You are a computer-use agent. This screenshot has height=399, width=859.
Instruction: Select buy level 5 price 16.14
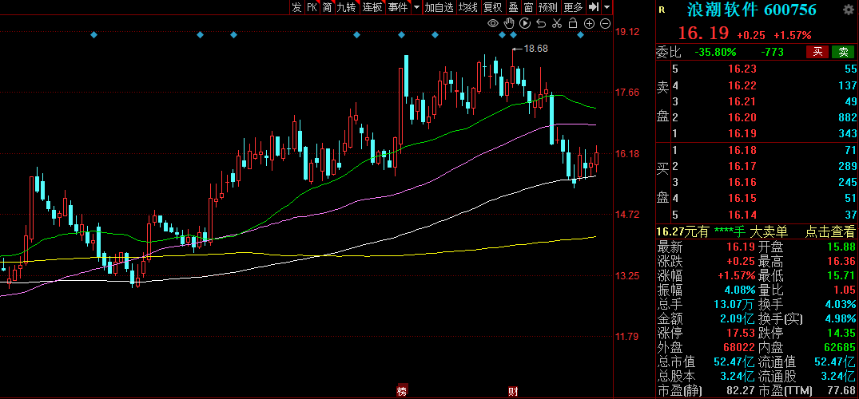tap(742, 214)
